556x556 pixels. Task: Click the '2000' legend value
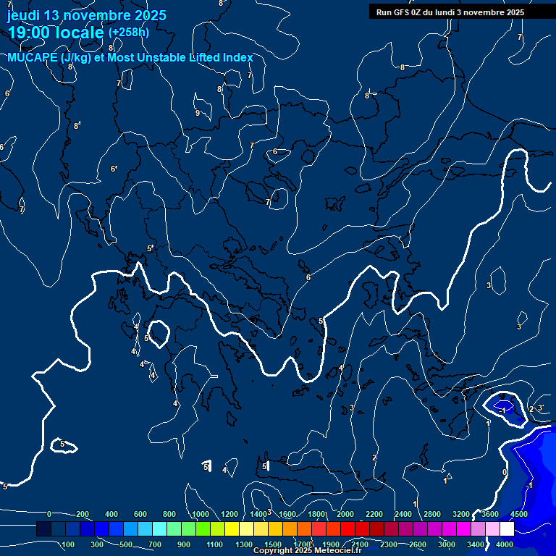345,514
